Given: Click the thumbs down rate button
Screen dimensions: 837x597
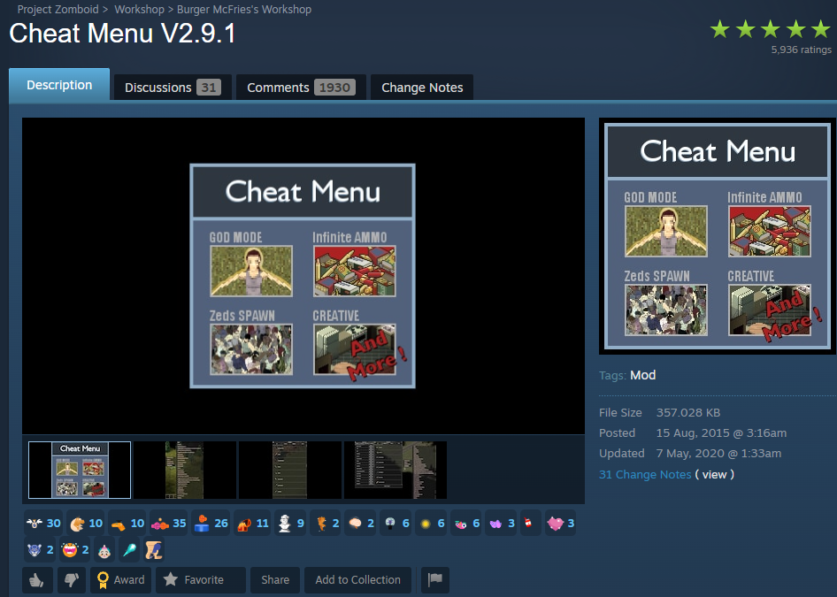Looking at the screenshot, I should (72, 580).
